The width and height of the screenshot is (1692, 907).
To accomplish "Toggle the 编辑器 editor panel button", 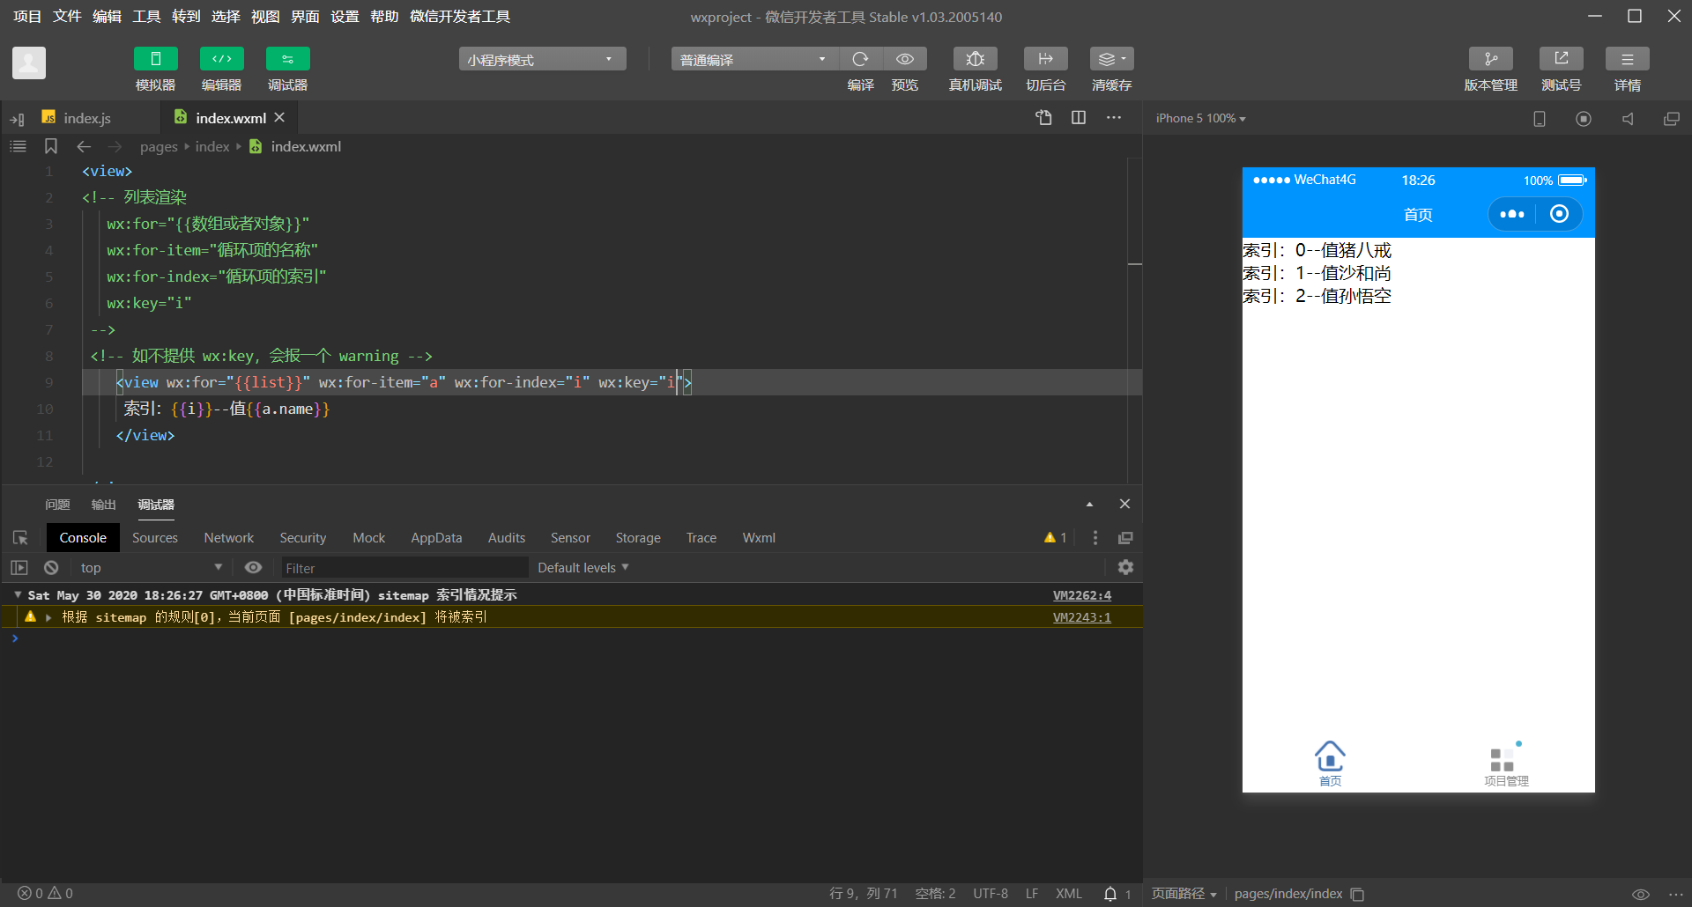I will click(221, 59).
